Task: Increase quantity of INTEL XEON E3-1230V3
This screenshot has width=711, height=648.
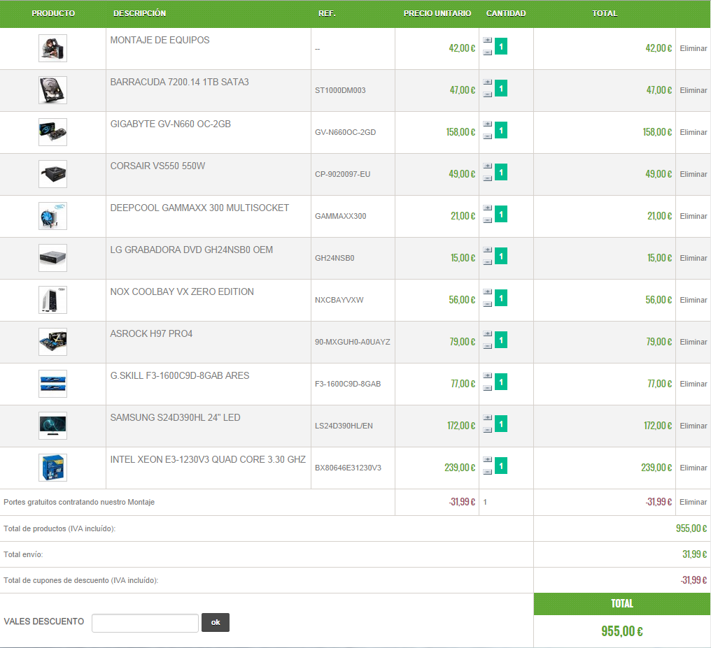Action: [488, 460]
